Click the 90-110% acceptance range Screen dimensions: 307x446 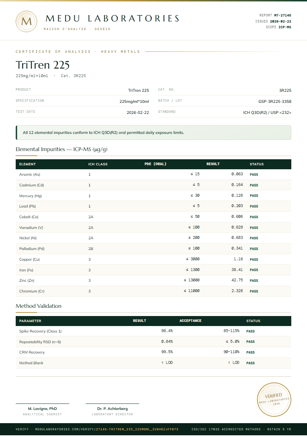click(x=231, y=352)
